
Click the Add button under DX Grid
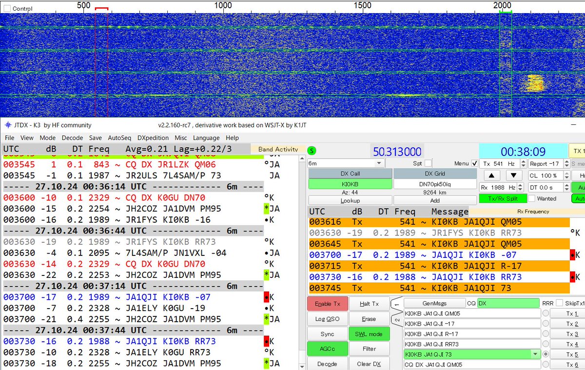click(x=435, y=200)
